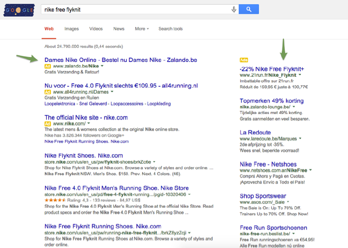Activate voice search microphone icon

pyautogui.click(x=234, y=9)
